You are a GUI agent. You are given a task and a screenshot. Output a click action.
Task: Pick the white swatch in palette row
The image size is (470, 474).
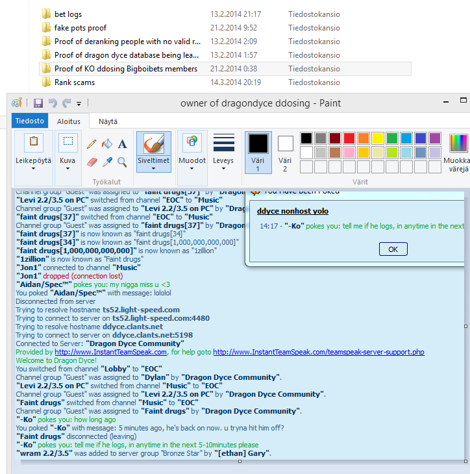pos(306,153)
